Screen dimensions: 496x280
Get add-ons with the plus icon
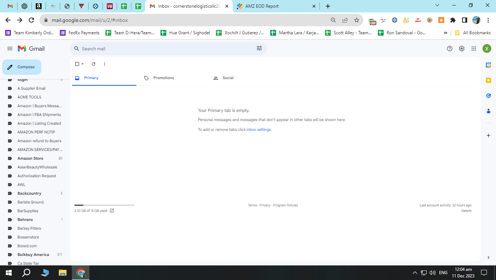[488, 135]
